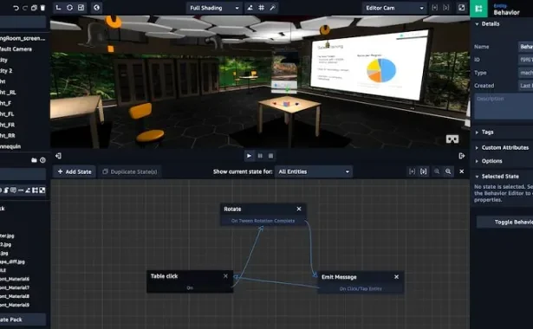Toggle the skybox landscape icon
Viewport: 533px width, 329px height.
point(250,8)
